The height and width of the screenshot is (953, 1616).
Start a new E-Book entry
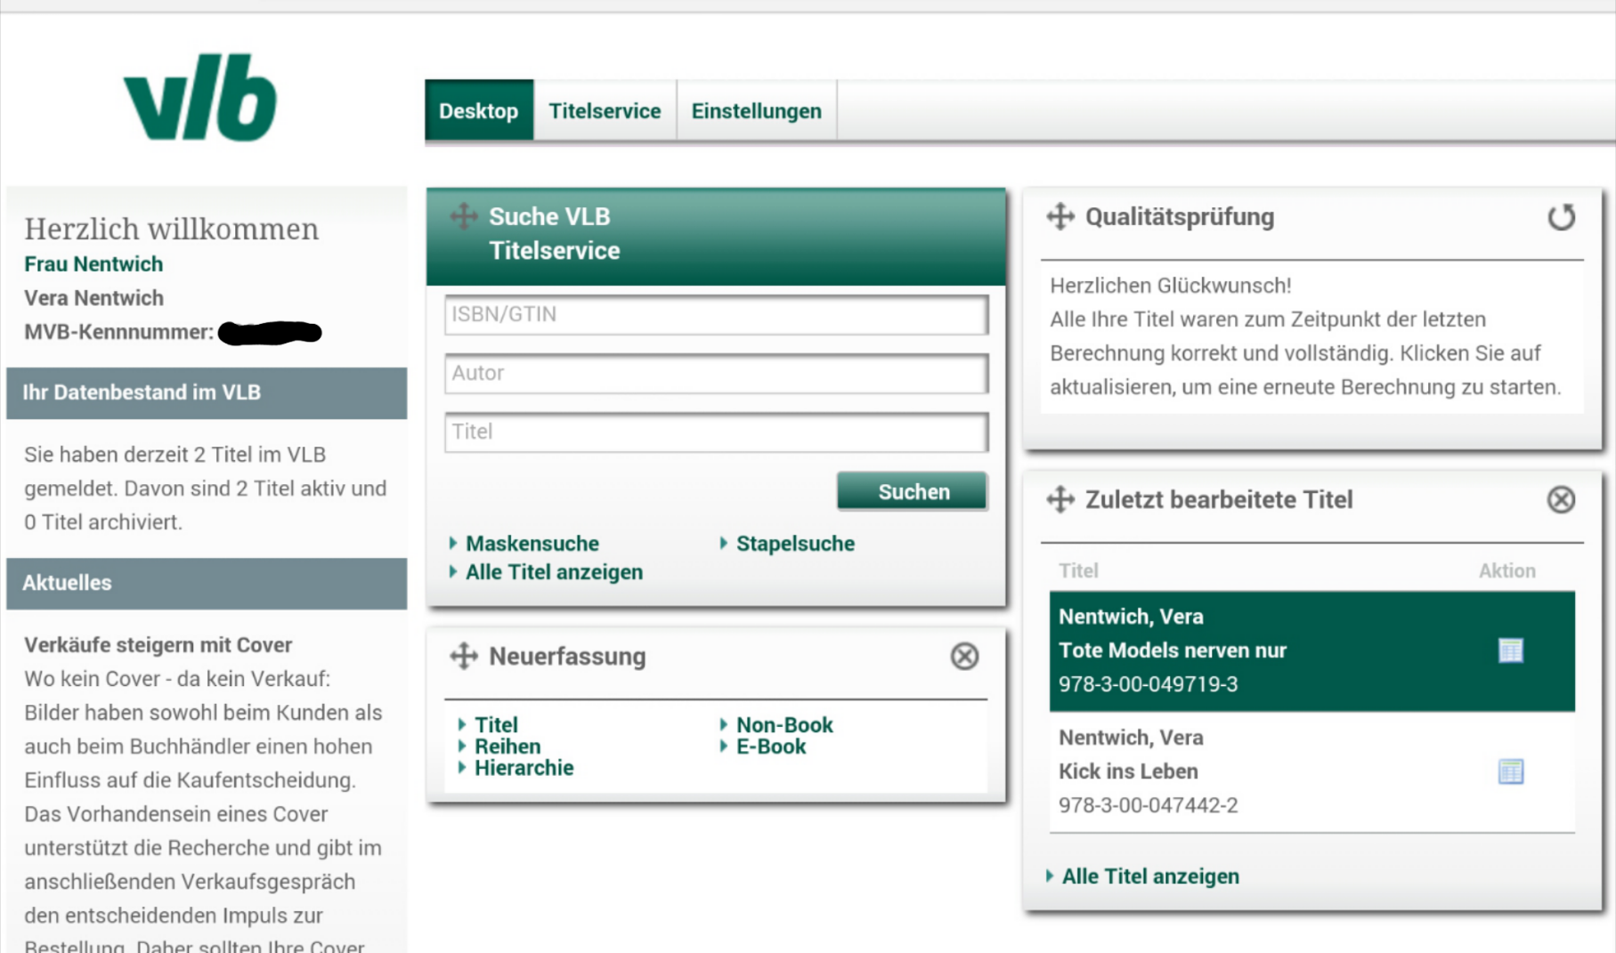click(x=769, y=746)
